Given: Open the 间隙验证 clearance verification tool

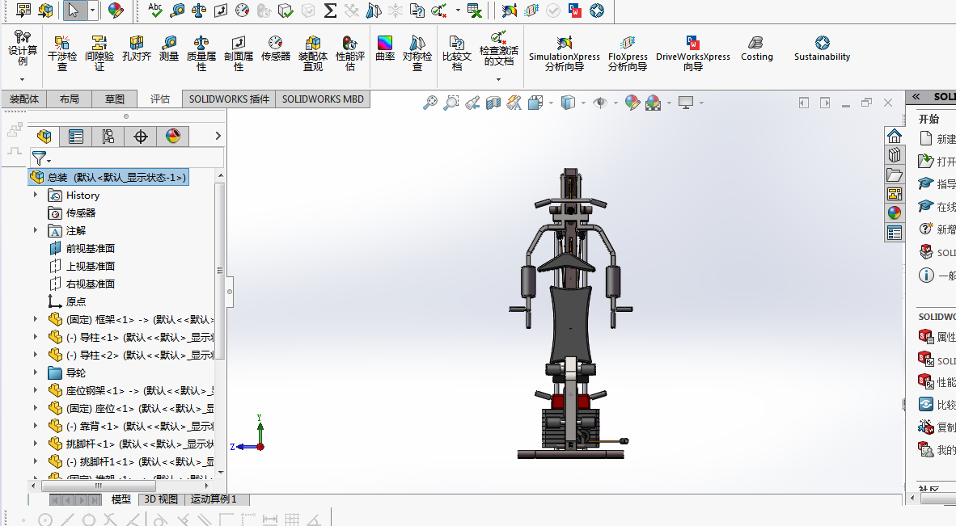Looking at the screenshot, I should (x=99, y=53).
